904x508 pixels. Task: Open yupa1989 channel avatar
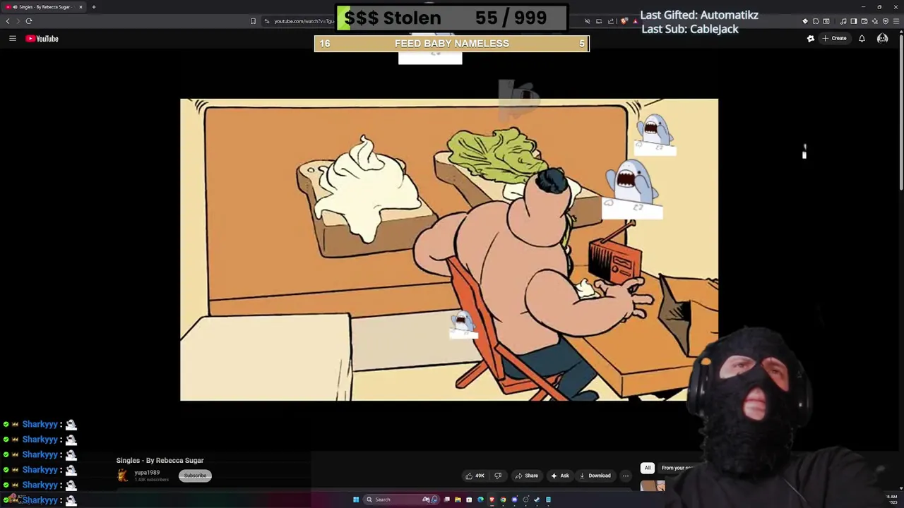click(x=123, y=476)
